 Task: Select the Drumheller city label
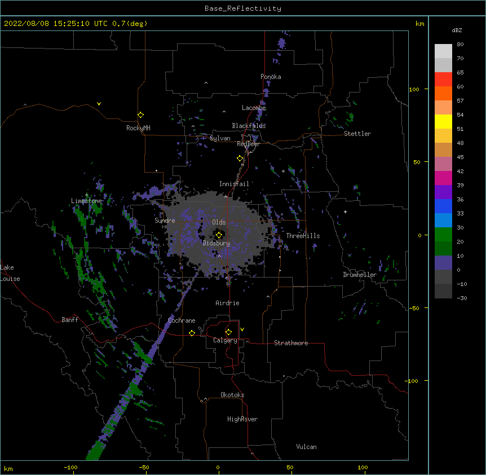pyautogui.click(x=360, y=275)
